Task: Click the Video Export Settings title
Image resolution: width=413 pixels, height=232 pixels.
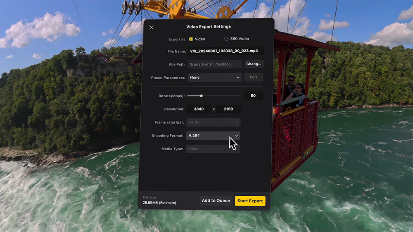Action: [x=209, y=27]
